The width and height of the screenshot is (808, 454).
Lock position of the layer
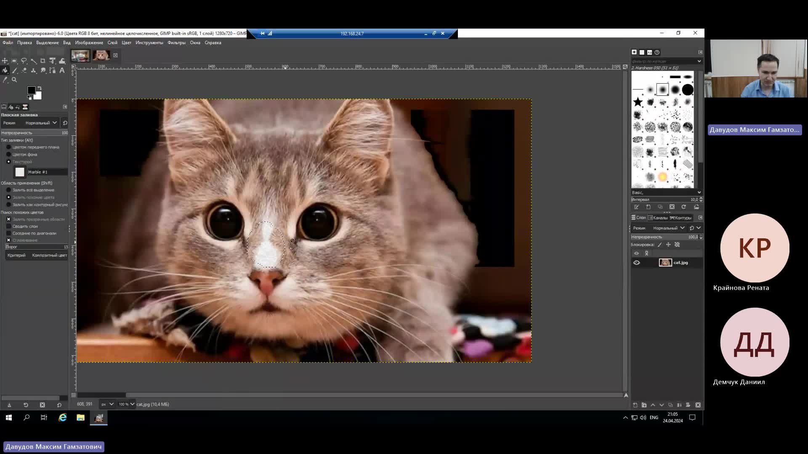coord(668,245)
